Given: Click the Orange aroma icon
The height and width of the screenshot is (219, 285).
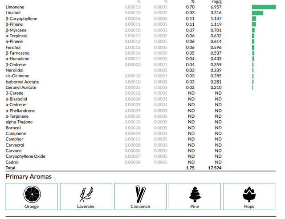Looking at the screenshot, I should [32, 194].
